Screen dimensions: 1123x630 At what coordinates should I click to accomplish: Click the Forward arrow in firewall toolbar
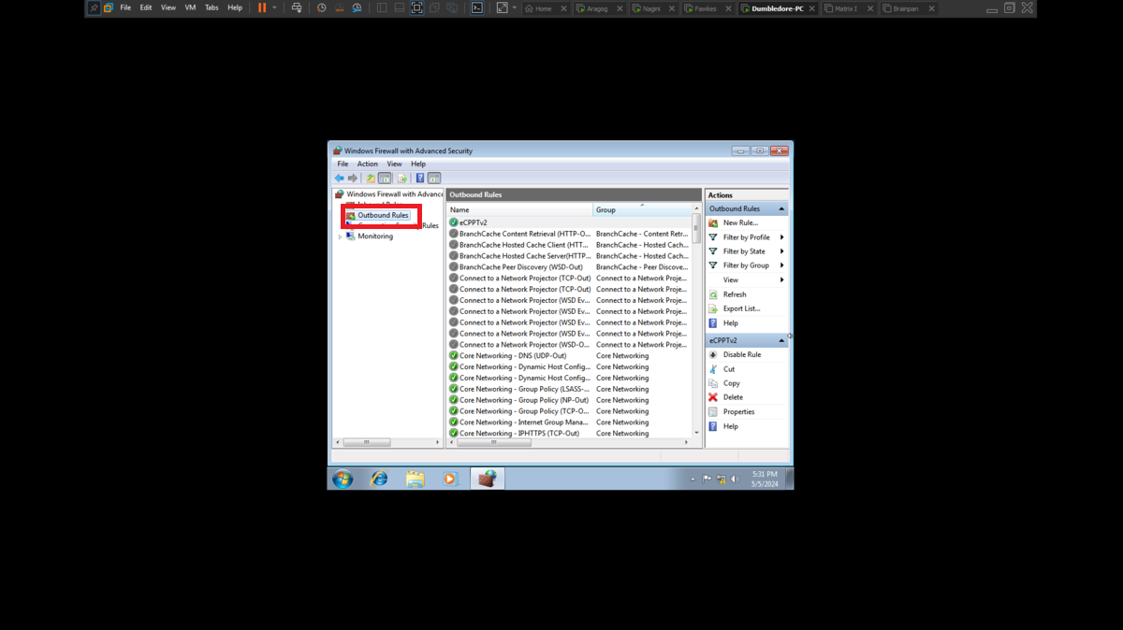(353, 178)
